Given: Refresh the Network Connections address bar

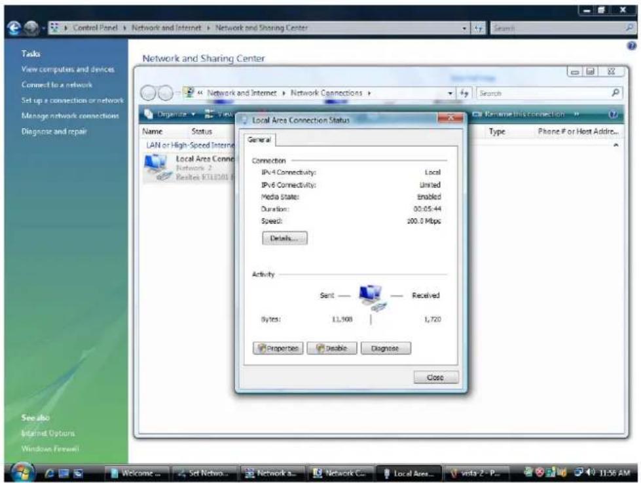Looking at the screenshot, I should pos(464,93).
